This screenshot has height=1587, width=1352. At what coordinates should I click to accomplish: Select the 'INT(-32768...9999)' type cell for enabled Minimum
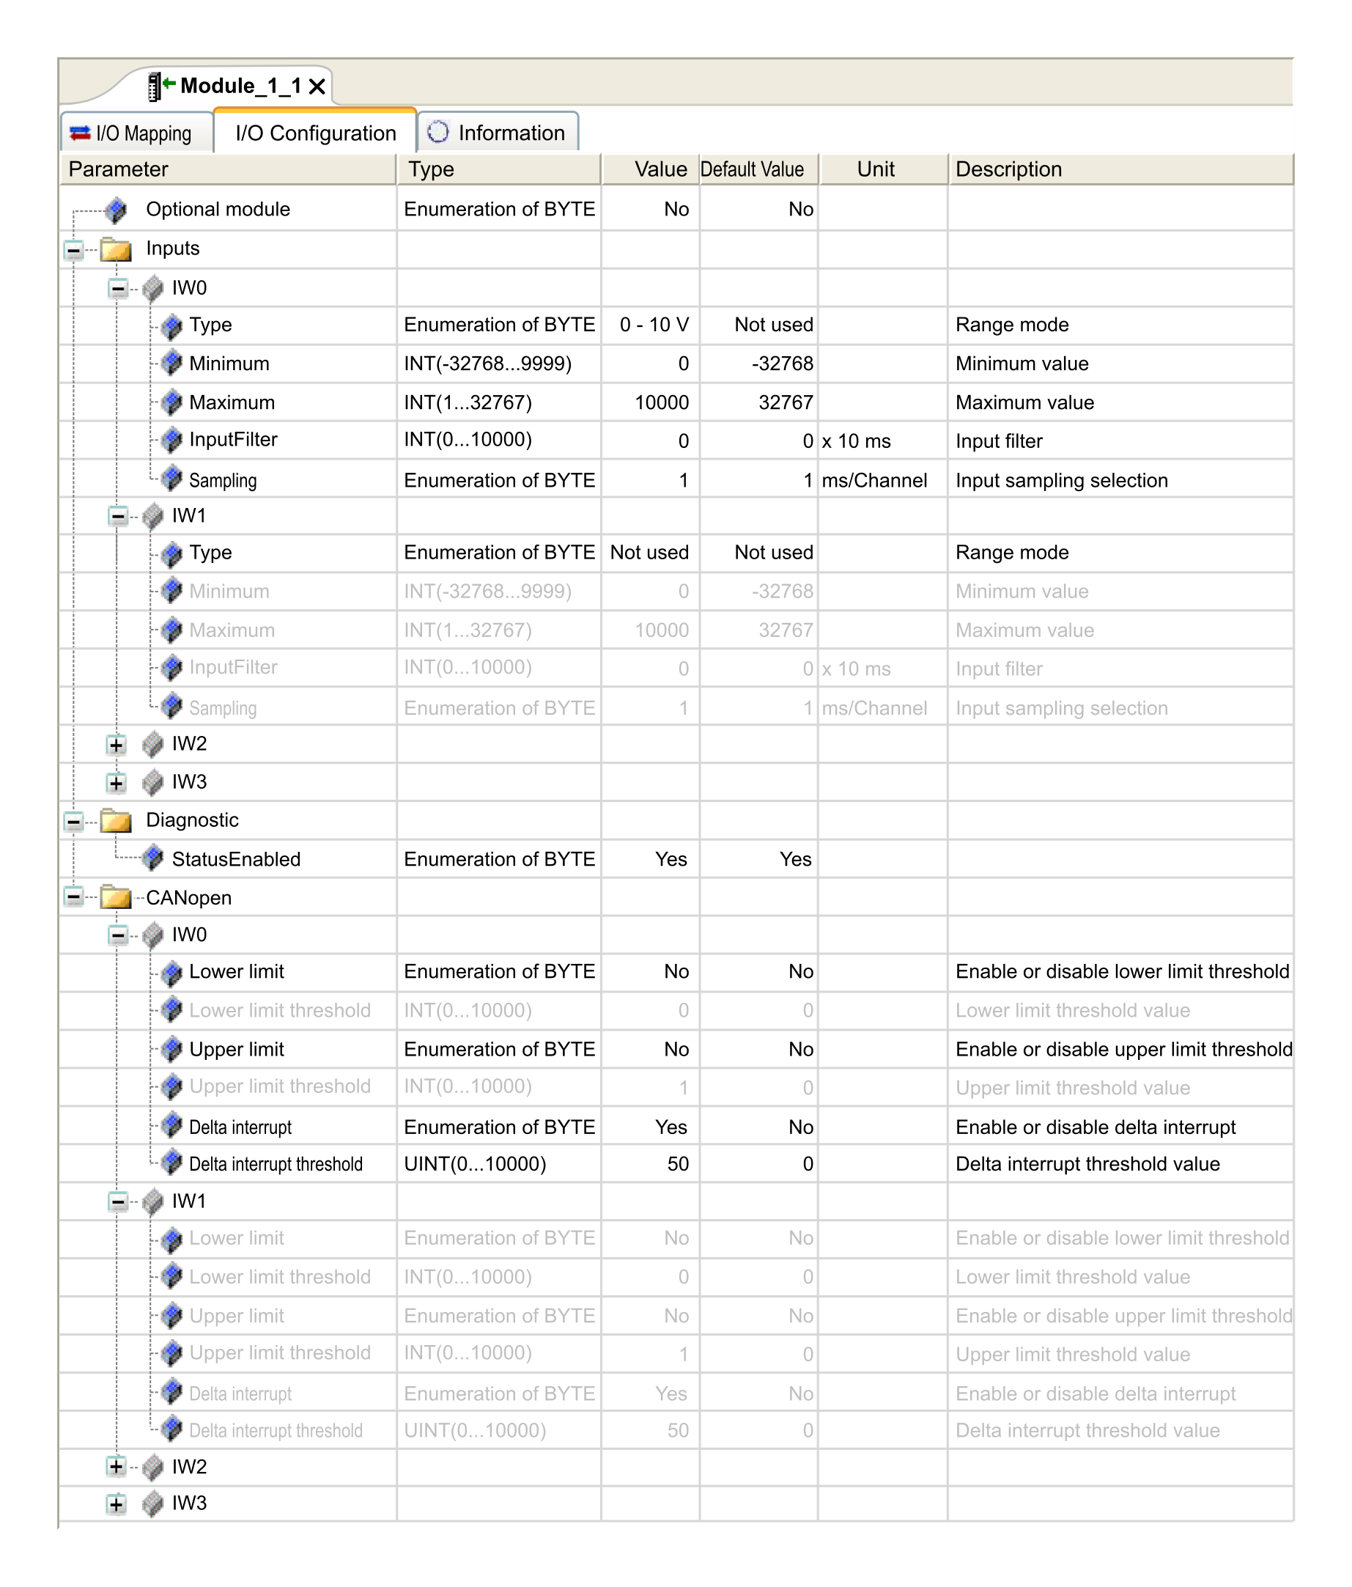[x=498, y=363]
